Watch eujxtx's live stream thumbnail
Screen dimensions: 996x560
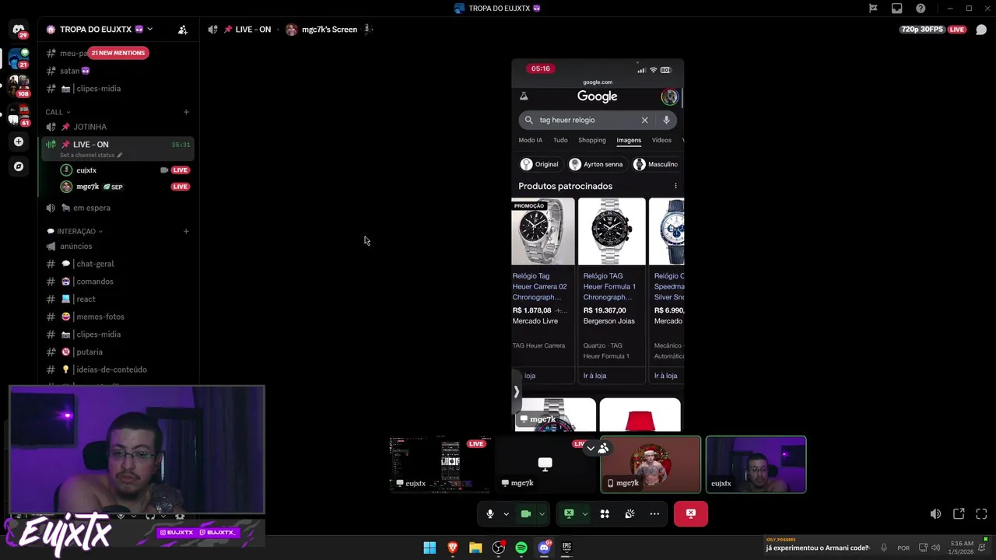[440, 464]
